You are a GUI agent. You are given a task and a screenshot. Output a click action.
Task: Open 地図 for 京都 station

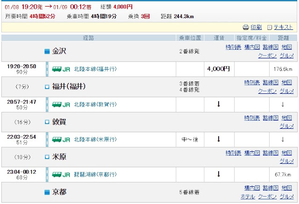[x=286, y=188]
